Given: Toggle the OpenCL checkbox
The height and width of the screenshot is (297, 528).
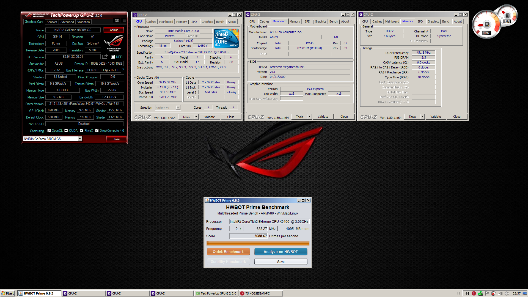Looking at the screenshot, I should click(49, 131).
